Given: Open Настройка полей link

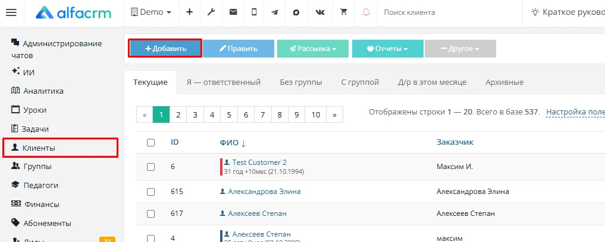Looking at the screenshot, I should point(575,112).
